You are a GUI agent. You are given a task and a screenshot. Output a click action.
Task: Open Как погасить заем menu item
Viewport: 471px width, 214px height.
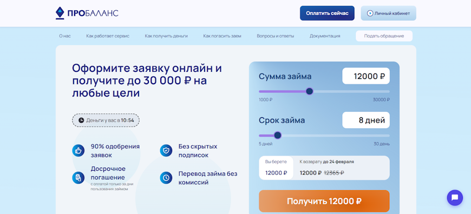coord(223,36)
